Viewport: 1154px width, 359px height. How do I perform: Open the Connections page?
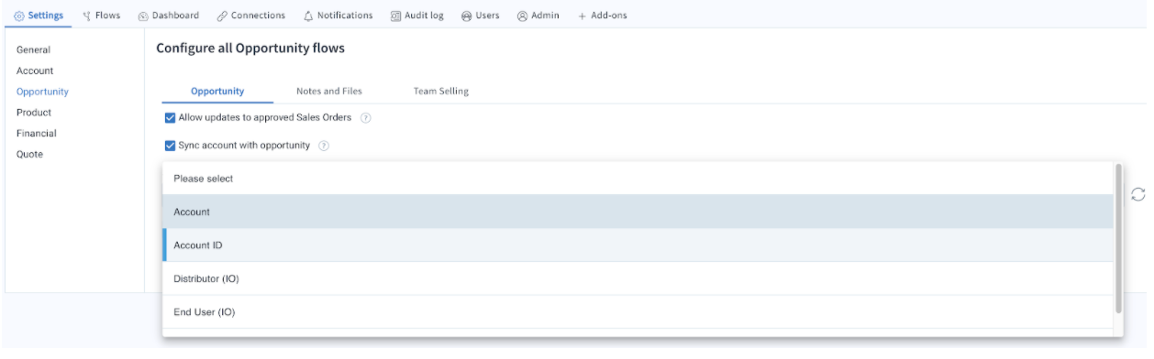[x=251, y=16]
